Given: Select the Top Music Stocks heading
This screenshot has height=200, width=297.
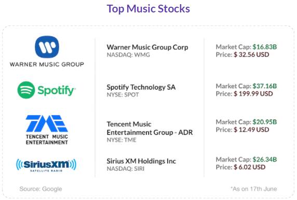Looking at the screenshot, I should [148, 9].
